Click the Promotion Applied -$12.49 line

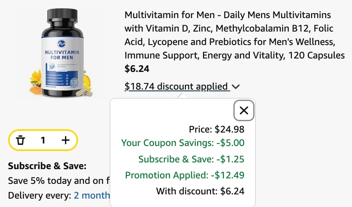185,175
